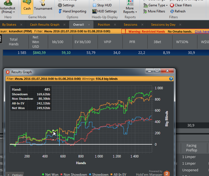Toggle Net Won legend series
The width and height of the screenshot is (209, 176).
(50, 175)
